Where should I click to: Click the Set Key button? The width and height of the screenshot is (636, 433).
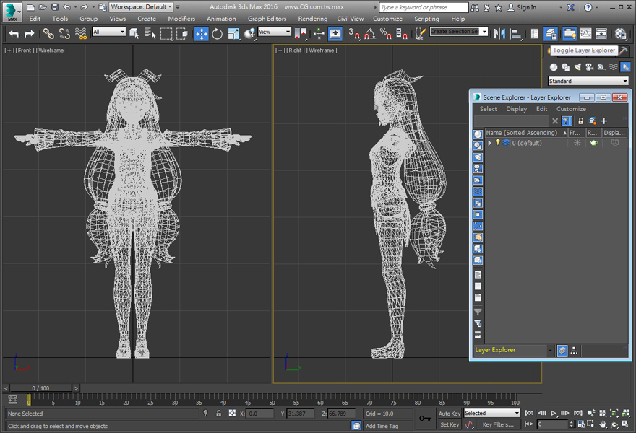[450, 424]
